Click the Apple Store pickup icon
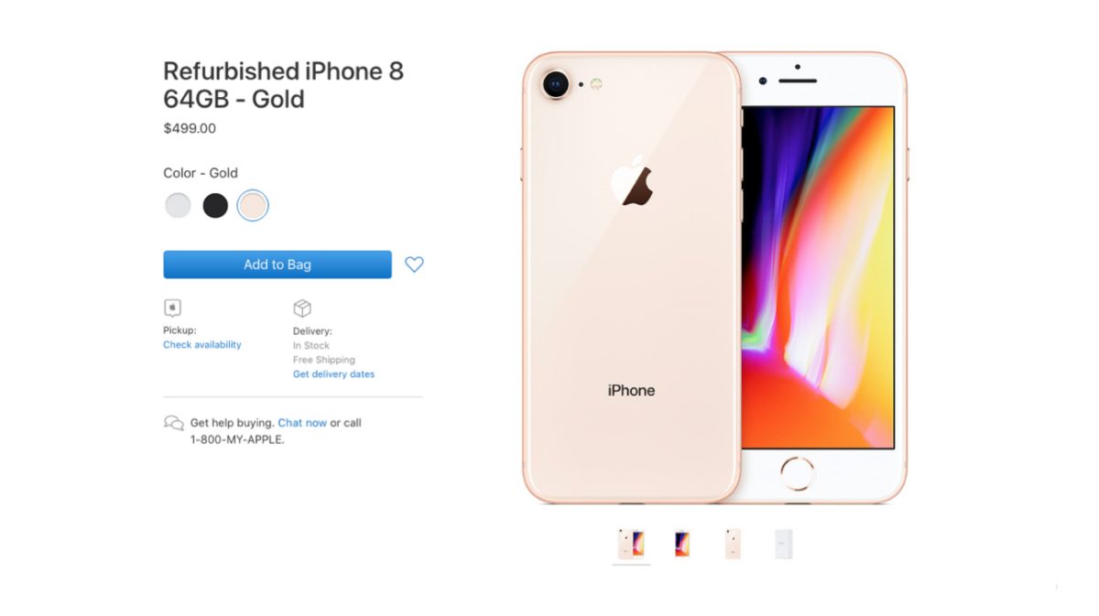Screen dimensions: 1099x616 pos(172,308)
